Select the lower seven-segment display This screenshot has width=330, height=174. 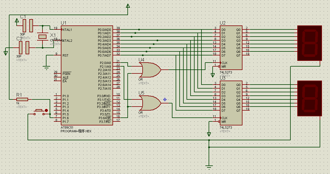point(310,98)
